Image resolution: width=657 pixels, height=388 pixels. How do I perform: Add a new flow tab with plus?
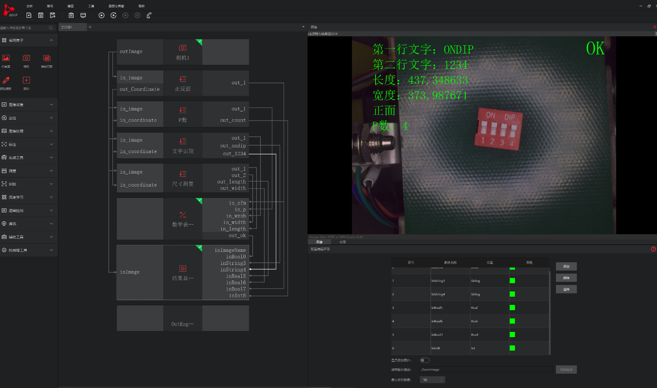(x=90, y=27)
